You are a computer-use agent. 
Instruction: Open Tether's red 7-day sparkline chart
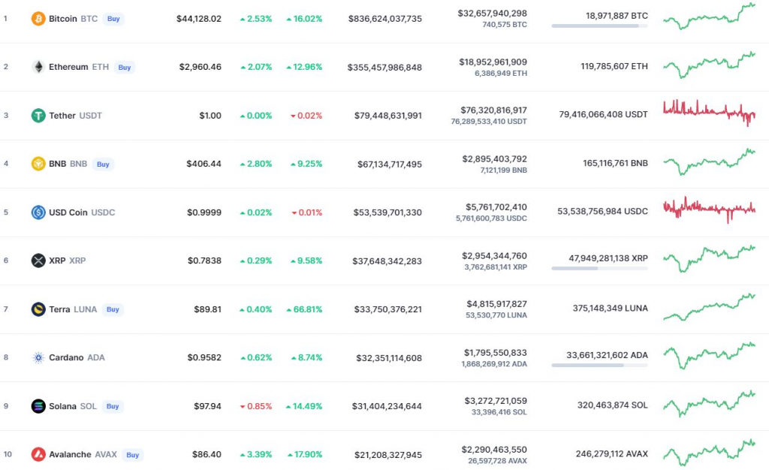709,112
